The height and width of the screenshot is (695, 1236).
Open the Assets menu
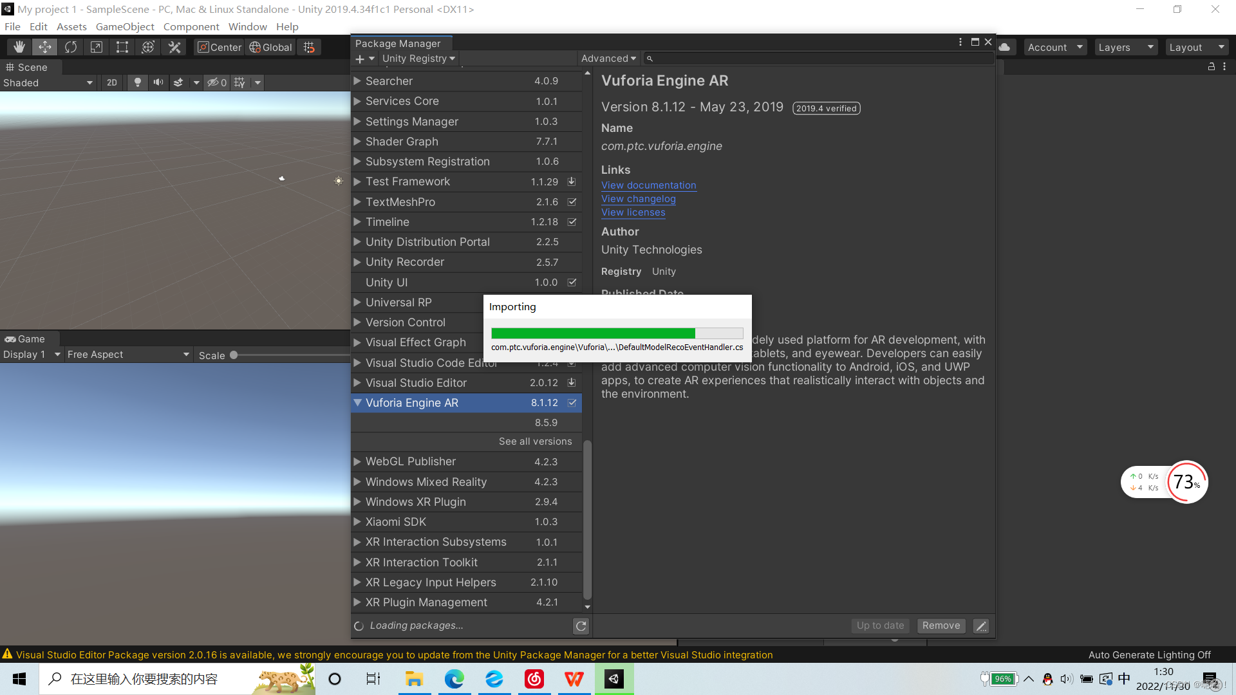[x=71, y=26]
